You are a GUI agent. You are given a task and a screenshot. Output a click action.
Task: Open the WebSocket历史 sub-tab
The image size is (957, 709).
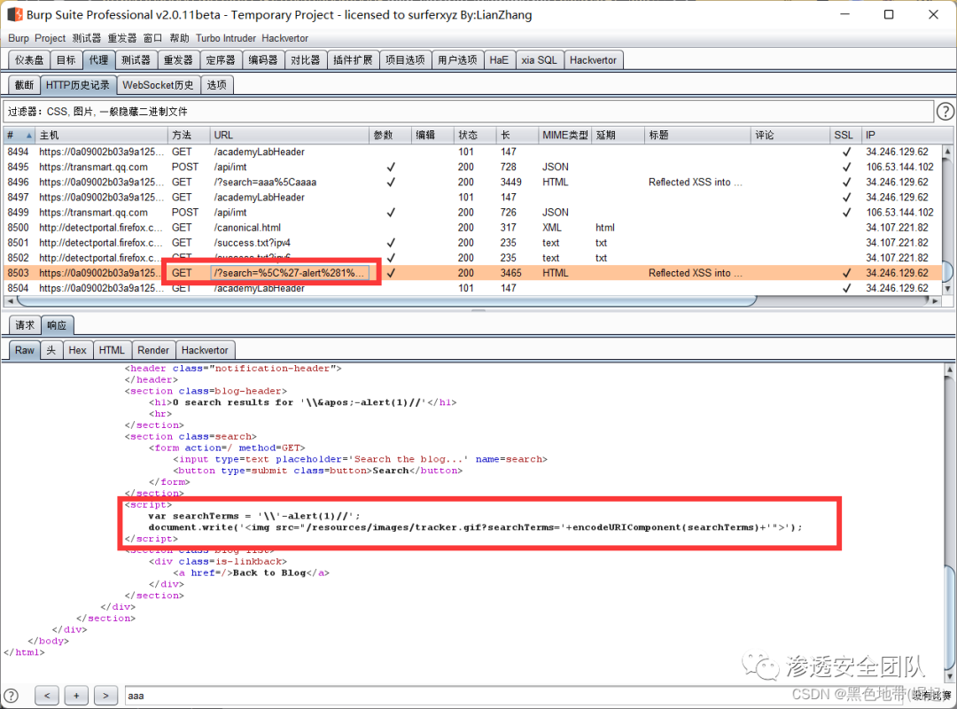[158, 85]
